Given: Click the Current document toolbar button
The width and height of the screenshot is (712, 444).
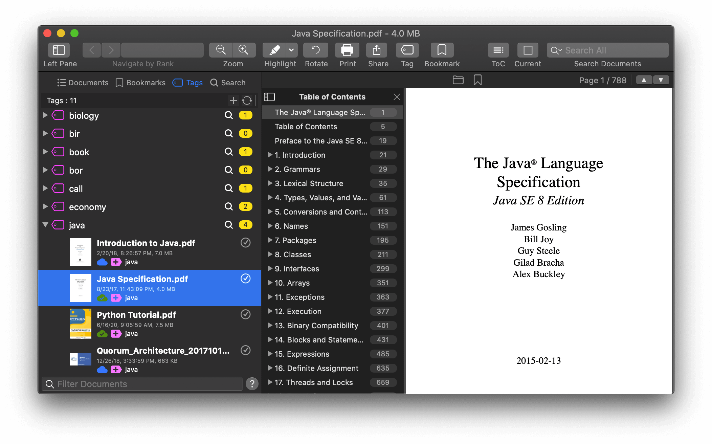Looking at the screenshot, I should [528, 50].
